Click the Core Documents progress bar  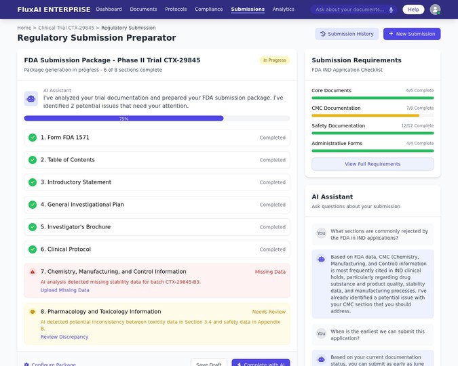(373, 98)
